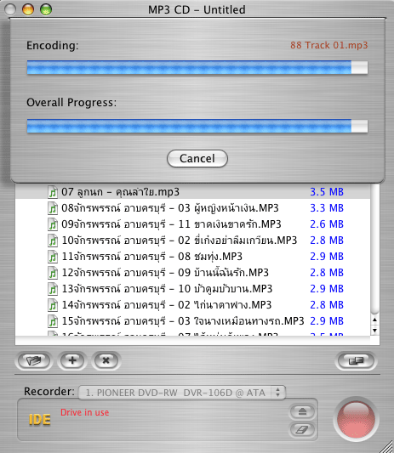Screen dimensions: 394x453
Task: Click the scrollbar up arrow in file list
Action: tap(375, 320)
